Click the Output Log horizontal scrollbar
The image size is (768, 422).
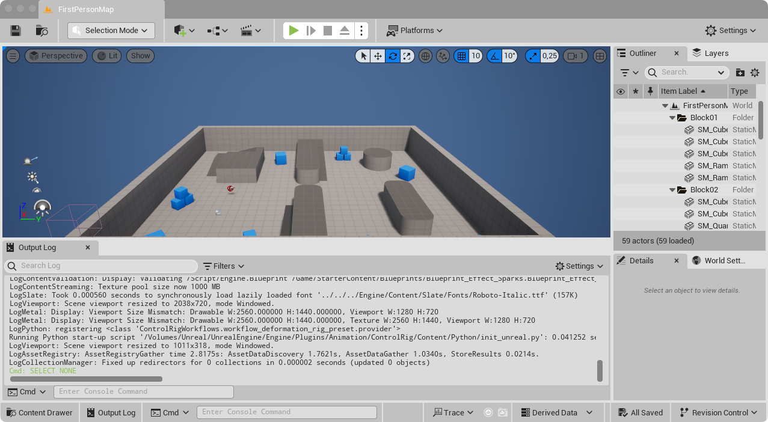coord(86,379)
